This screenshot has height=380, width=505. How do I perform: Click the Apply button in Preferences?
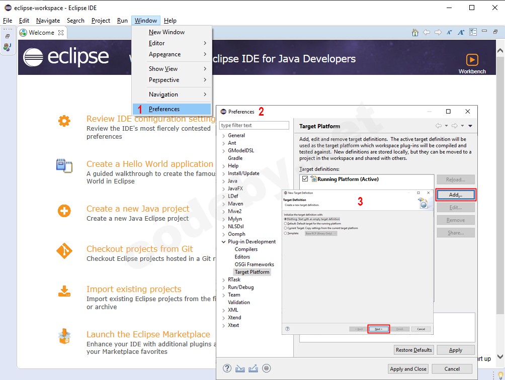click(x=455, y=350)
